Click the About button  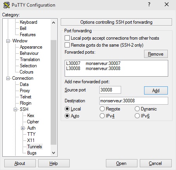(20, 163)
